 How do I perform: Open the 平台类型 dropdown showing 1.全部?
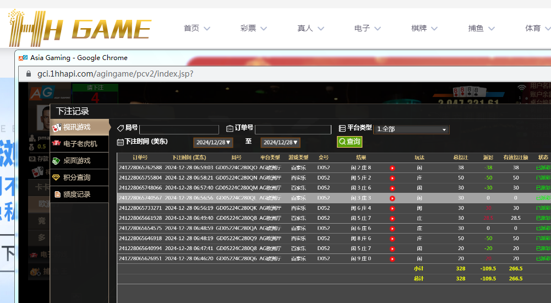tap(411, 129)
